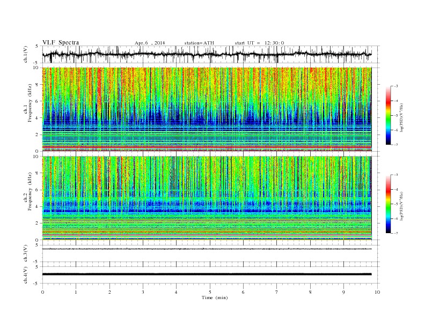Screen dimensions: 425x328
Task: Click the "-5" label on ch.1 colorbar
Action: click(x=395, y=116)
